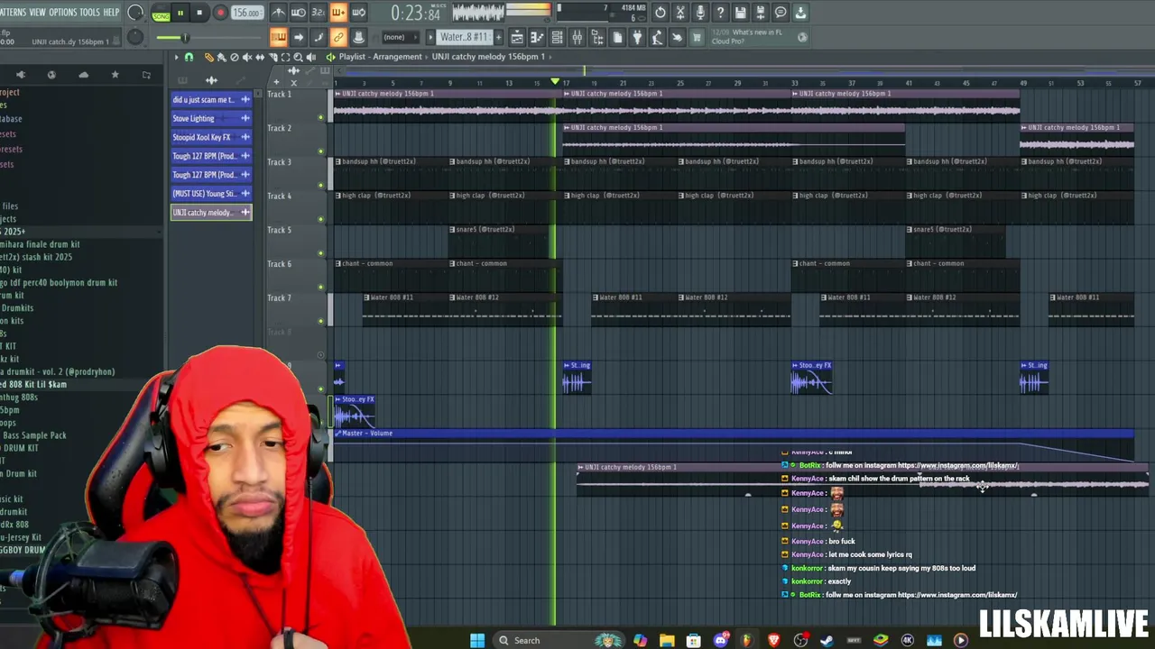This screenshot has width=1155, height=649.
Task: Open the Mixer window icon
Action: tap(577, 37)
